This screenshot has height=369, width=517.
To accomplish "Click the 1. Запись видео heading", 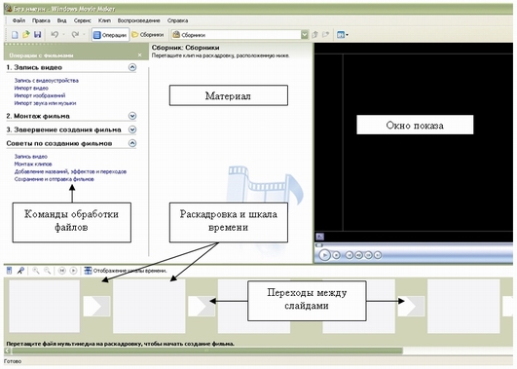I will 34,67.
